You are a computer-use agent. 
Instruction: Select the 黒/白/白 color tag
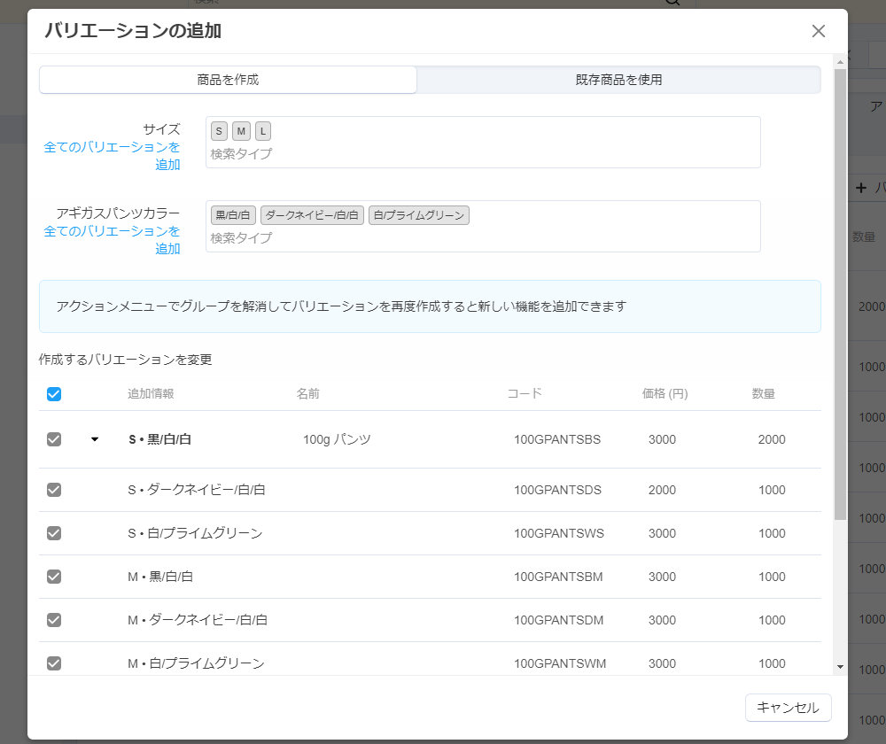click(233, 215)
